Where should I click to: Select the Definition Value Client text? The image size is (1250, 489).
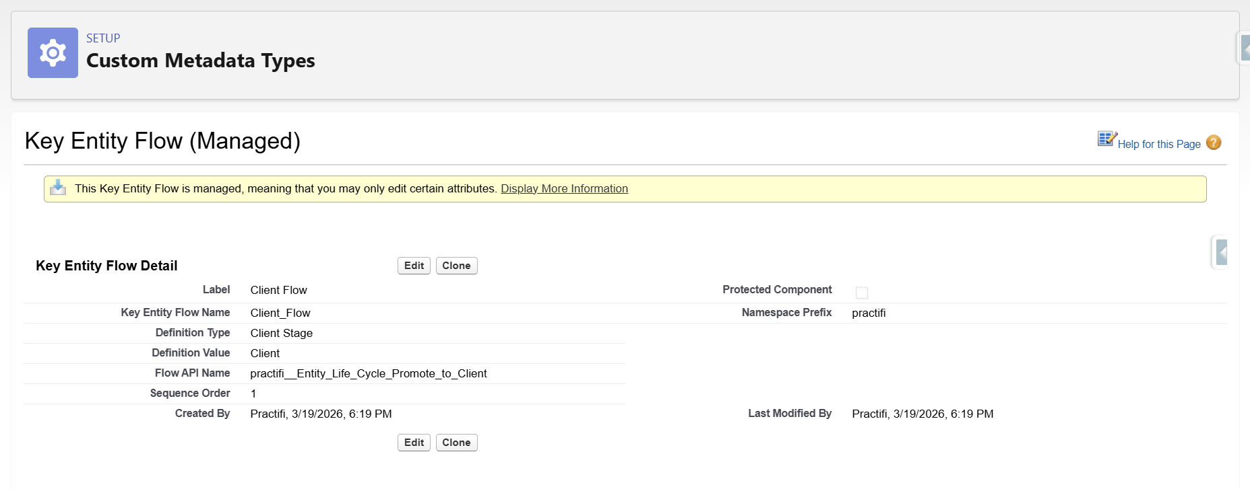coord(265,353)
